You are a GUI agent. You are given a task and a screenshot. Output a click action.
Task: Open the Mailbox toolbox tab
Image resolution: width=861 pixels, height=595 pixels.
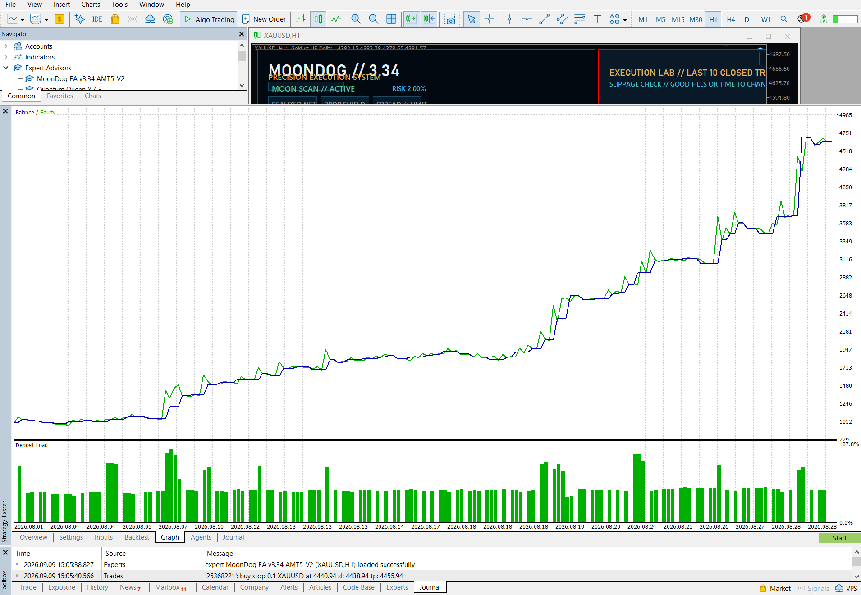pos(171,587)
